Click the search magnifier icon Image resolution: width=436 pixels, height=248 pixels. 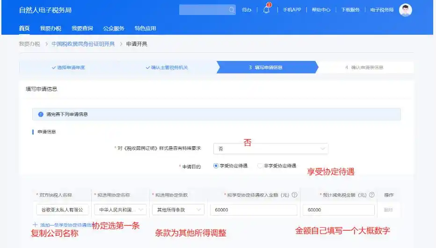pyautogui.click(x=232, y=10)
